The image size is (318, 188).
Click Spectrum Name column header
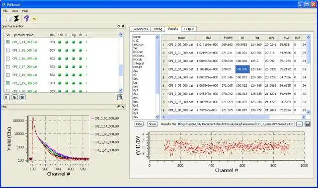pyautogui.click(x=23, y=35)
